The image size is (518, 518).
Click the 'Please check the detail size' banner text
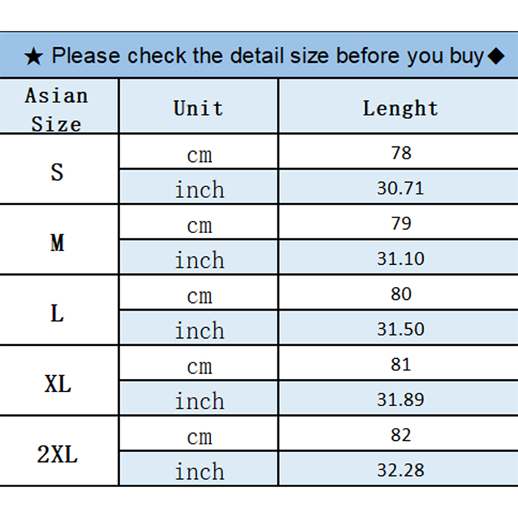point(267,56)
